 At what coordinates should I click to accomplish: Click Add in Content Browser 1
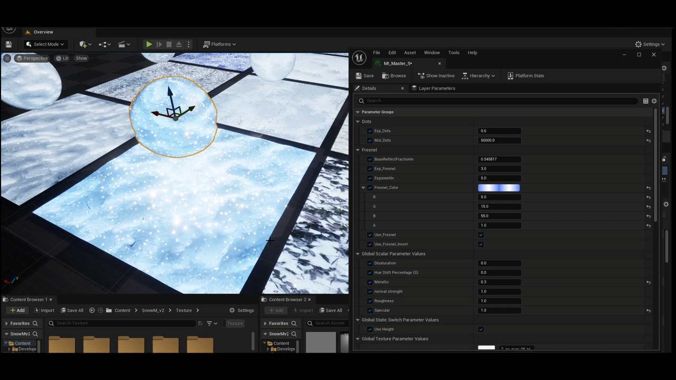coord(17,310)
